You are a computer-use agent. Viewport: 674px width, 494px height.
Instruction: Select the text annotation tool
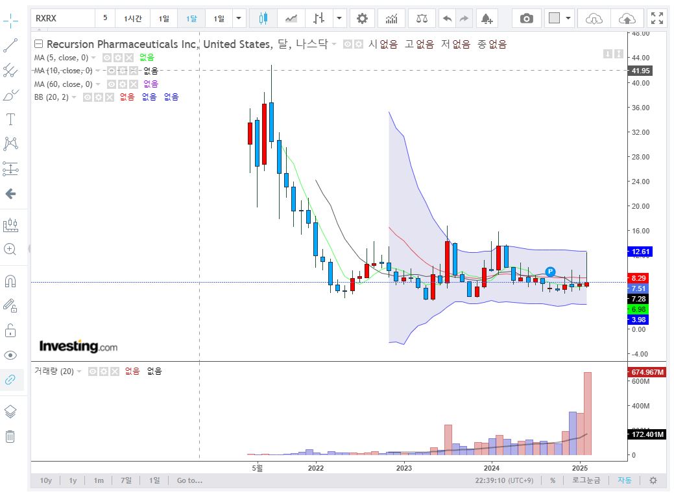click(x=10, y=119)
